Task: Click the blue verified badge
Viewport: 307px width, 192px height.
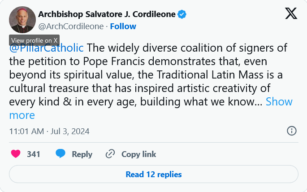Action: [x=182, y=14]
